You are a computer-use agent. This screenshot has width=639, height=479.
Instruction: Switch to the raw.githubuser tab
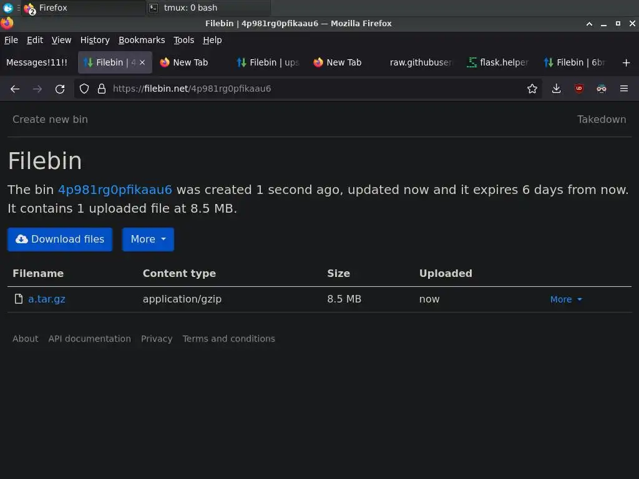(421, 62)
